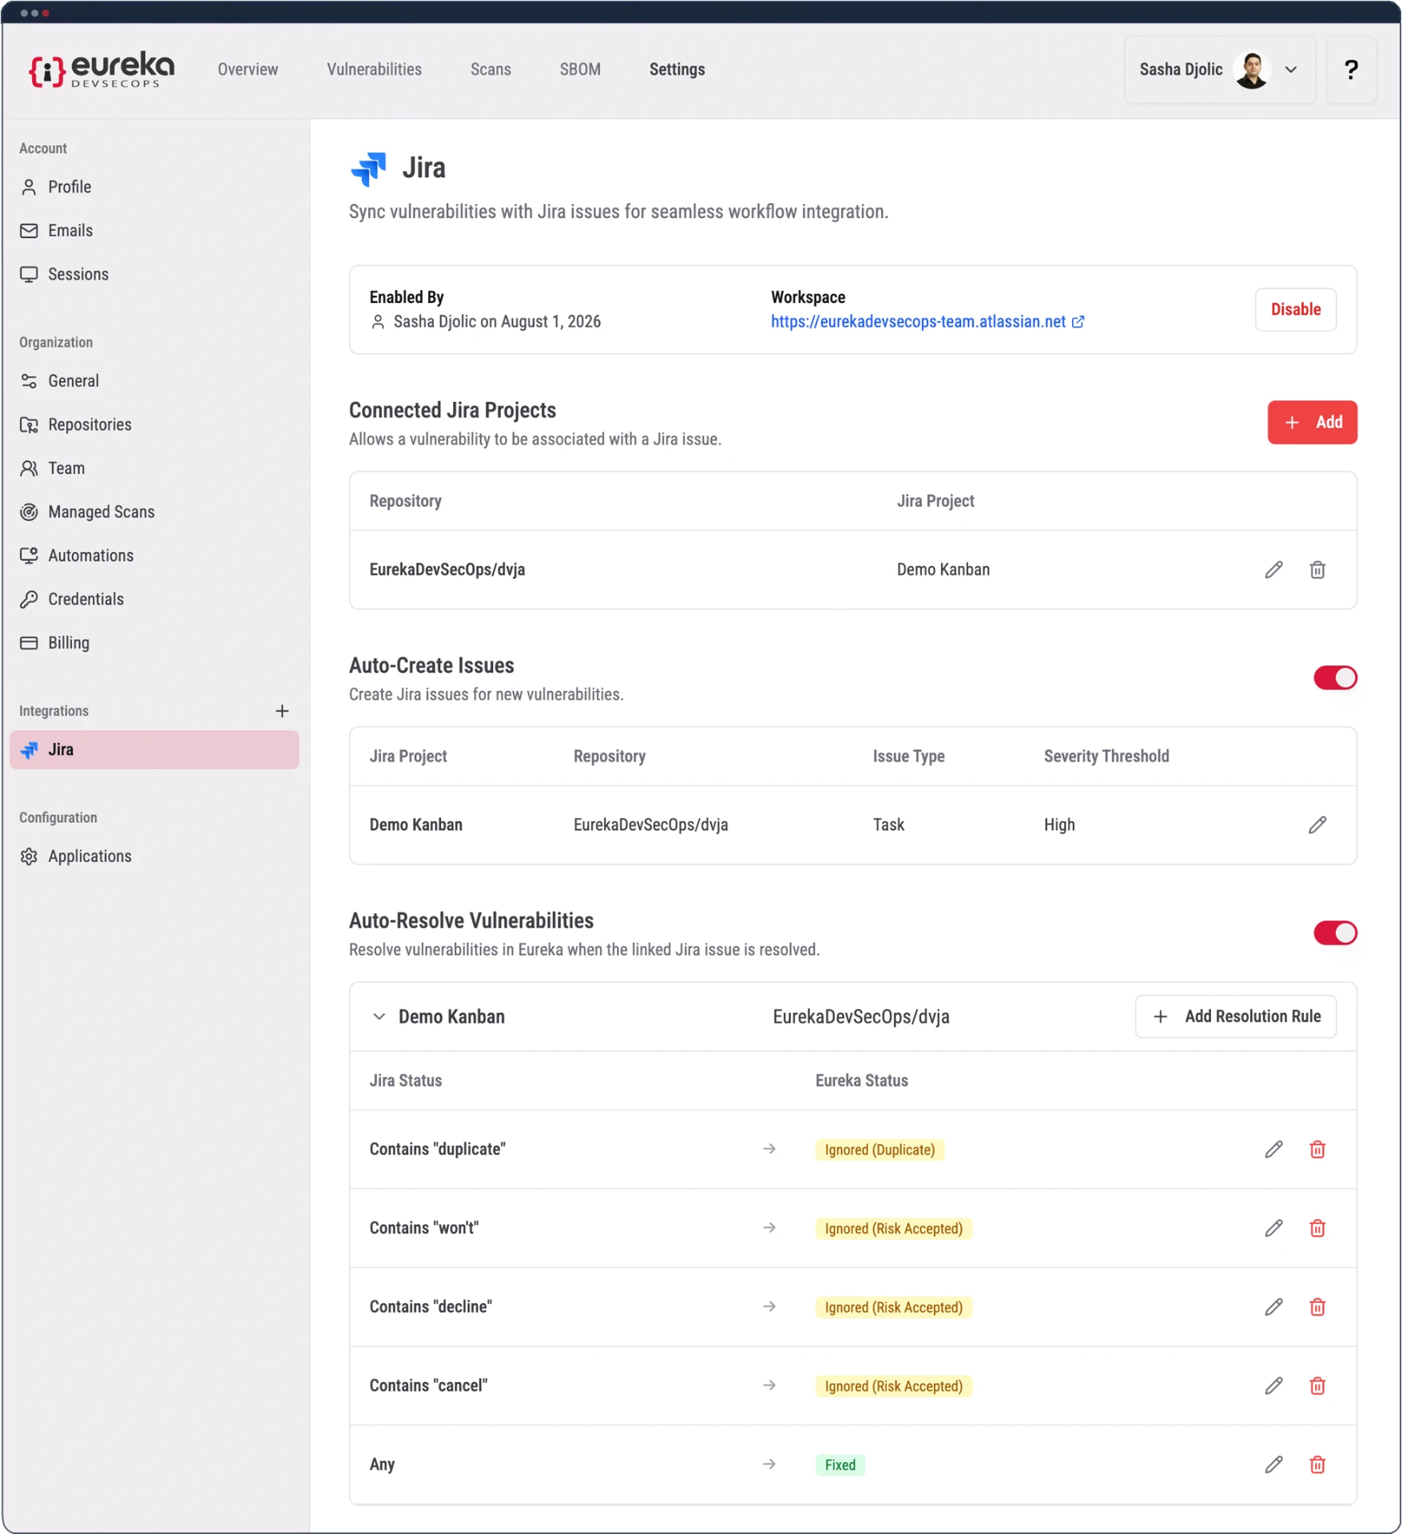Toggle Auto-Create Issues switch
Viewport: 1402px width, 1534px height.
tap(1335, 678)
